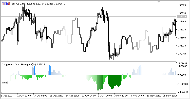Click the 1.32030 price scale value
190x99 pixels.
point(182,30)
